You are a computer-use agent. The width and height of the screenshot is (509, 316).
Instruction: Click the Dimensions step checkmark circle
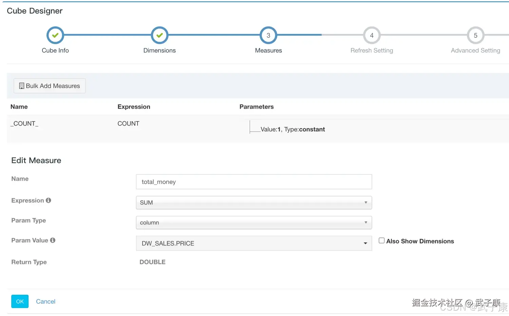pos(159,35)
